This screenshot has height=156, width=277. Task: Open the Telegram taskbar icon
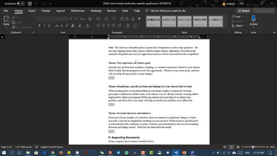pyautogui.click(x=118, y=153)
